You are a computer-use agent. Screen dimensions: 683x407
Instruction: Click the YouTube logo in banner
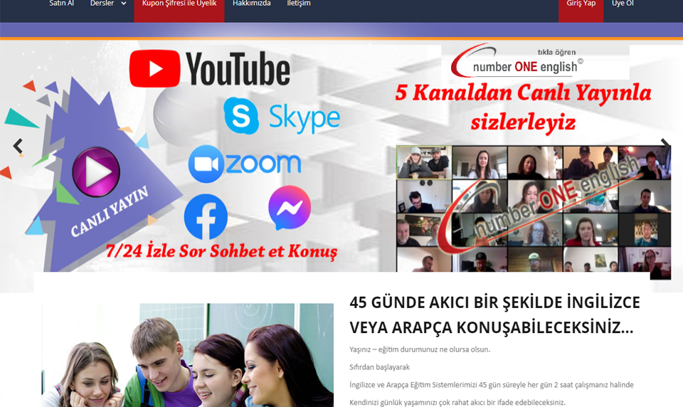coord(209,68)
